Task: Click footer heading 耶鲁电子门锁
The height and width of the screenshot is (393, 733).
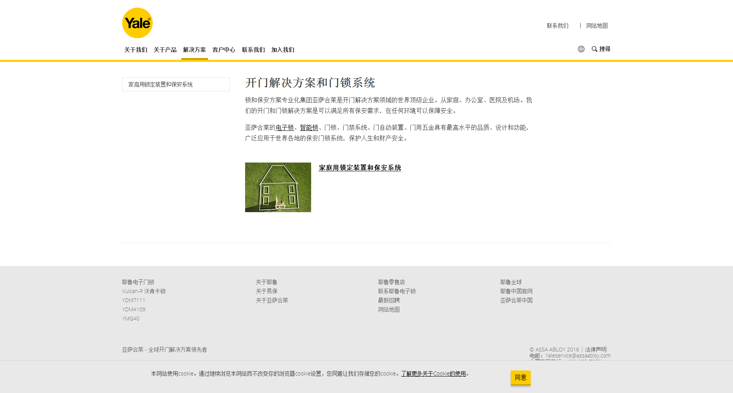Action: tap(138, 282)
